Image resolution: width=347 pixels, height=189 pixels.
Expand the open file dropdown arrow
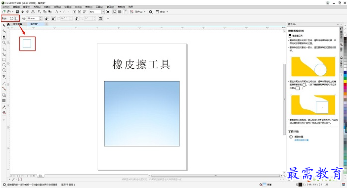point(13,12)
